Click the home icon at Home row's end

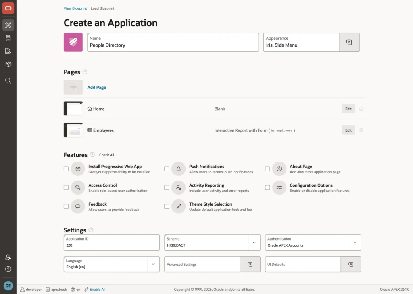pyautogui.click(x=361, y=109)
